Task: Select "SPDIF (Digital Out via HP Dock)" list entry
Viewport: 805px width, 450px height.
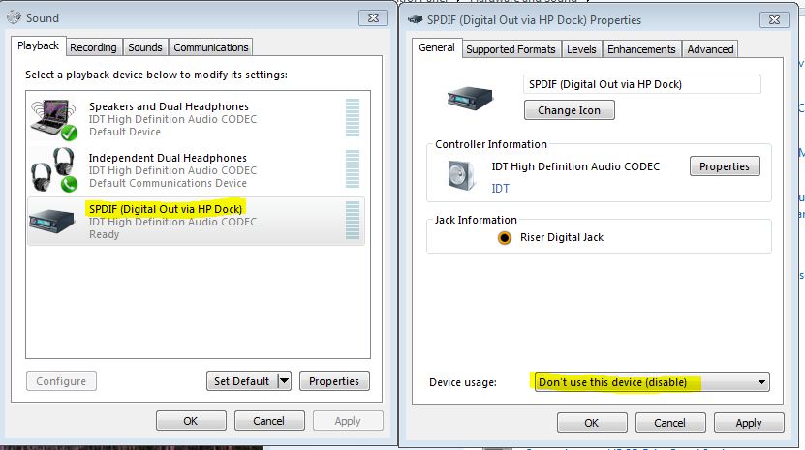Action: 196,222
